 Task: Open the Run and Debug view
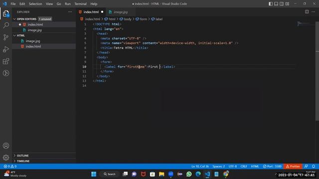pos(6,49)
